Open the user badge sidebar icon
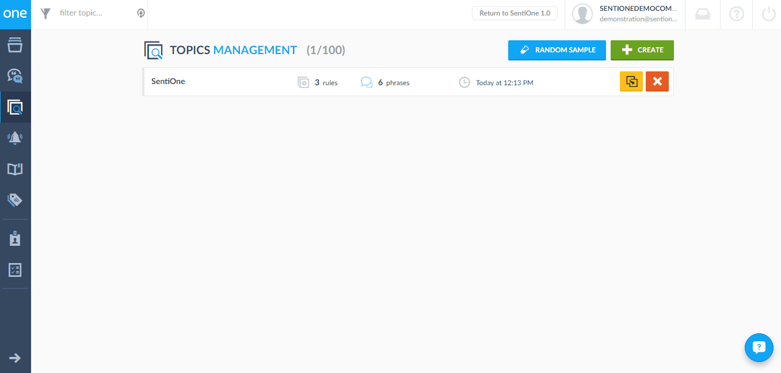The image size is (781, 373). tap(15, 239)
